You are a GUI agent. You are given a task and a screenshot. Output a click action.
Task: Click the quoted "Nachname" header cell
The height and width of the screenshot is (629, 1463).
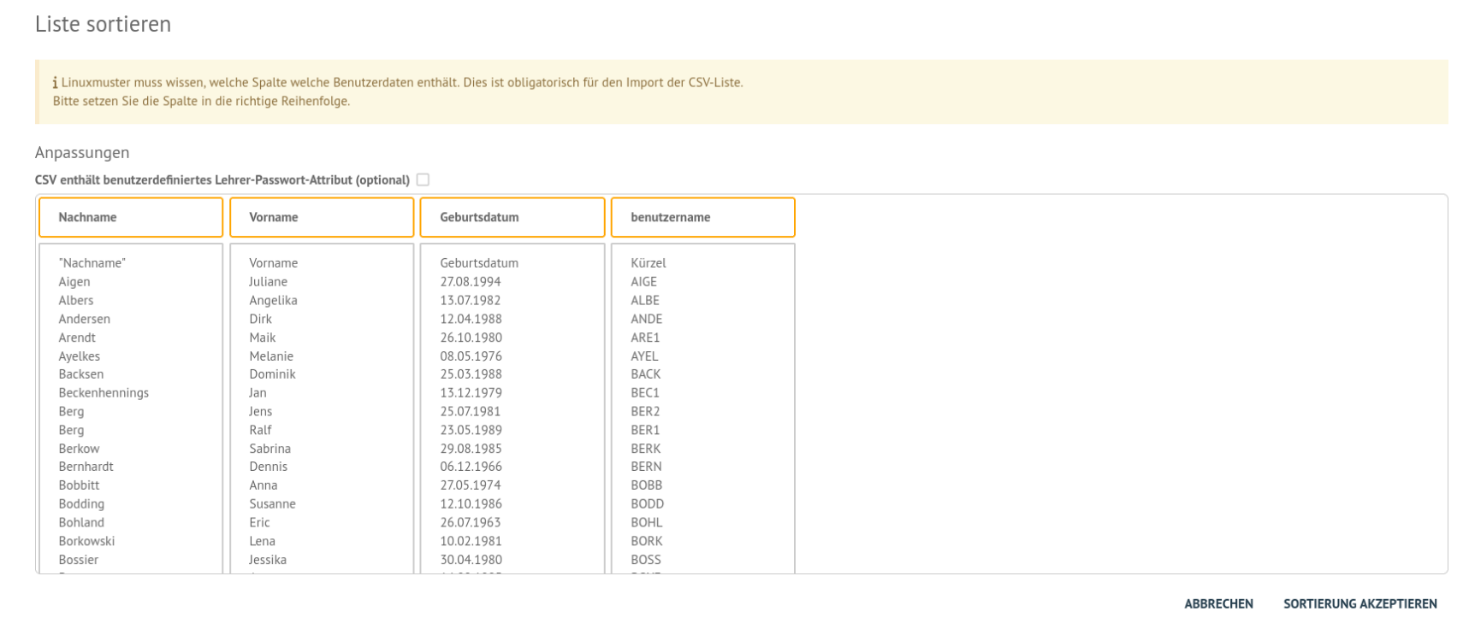[92, 263]
